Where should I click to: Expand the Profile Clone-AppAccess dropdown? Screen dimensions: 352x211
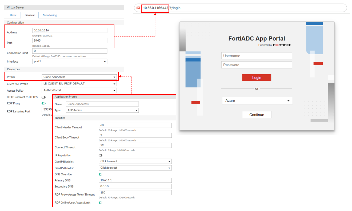click(x=79, y=77)
